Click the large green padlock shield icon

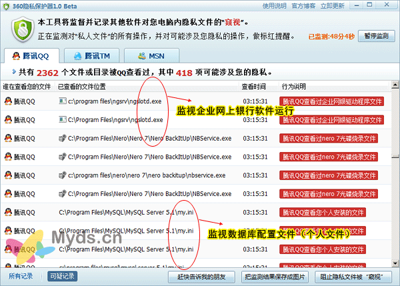(x=23, y=29)
